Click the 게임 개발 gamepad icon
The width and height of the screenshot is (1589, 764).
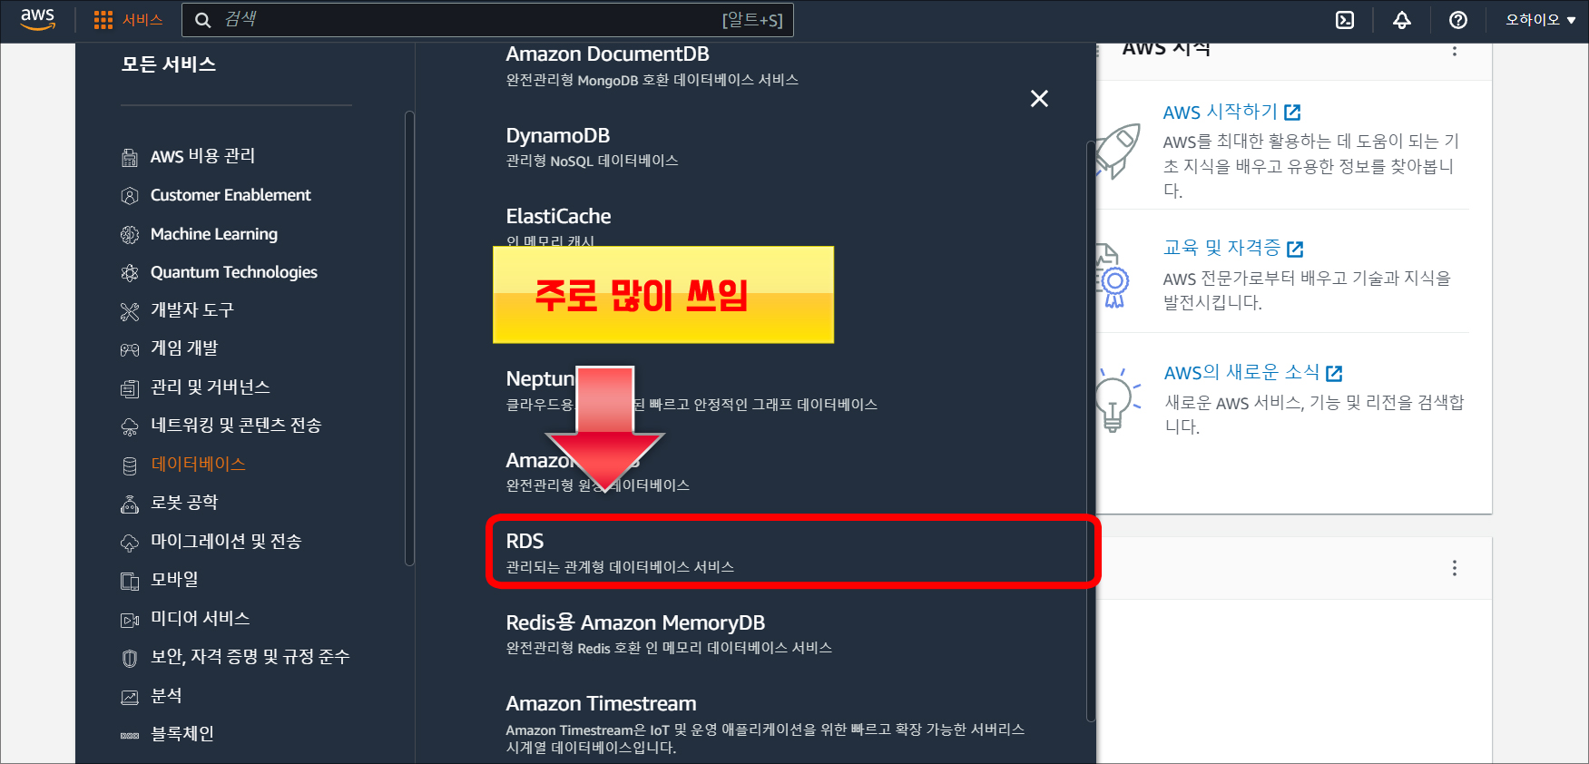[130, 350]
